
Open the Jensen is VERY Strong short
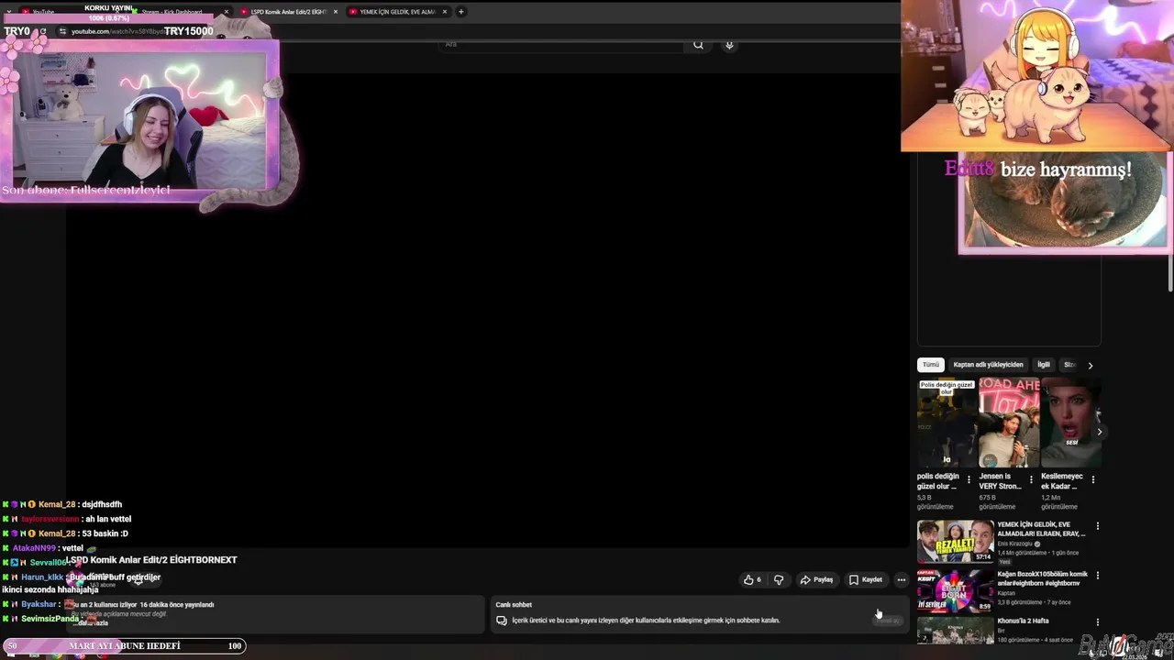(x=1009, y=423)
